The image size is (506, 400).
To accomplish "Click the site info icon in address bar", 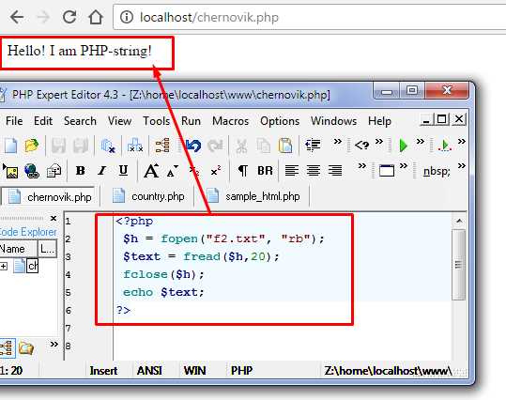I will click(x=127, y=17).
